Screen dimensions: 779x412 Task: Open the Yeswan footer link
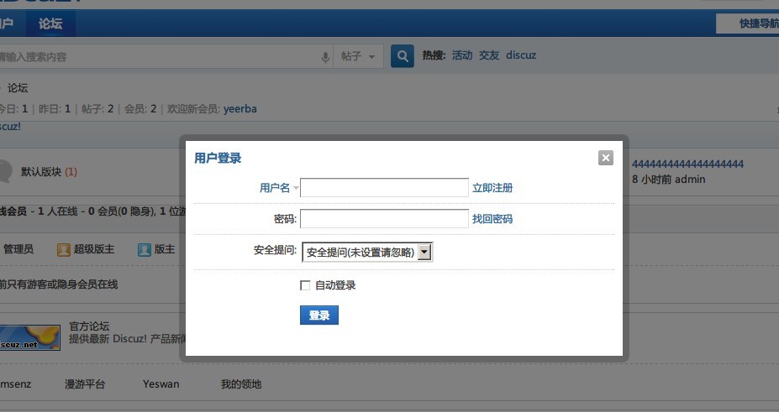click(161, 383)
